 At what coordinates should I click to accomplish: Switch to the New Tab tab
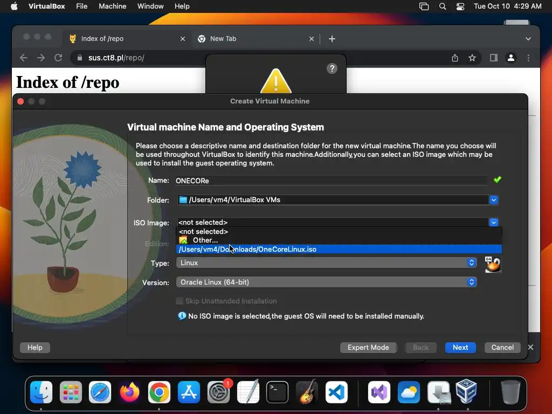pos(256,39)
